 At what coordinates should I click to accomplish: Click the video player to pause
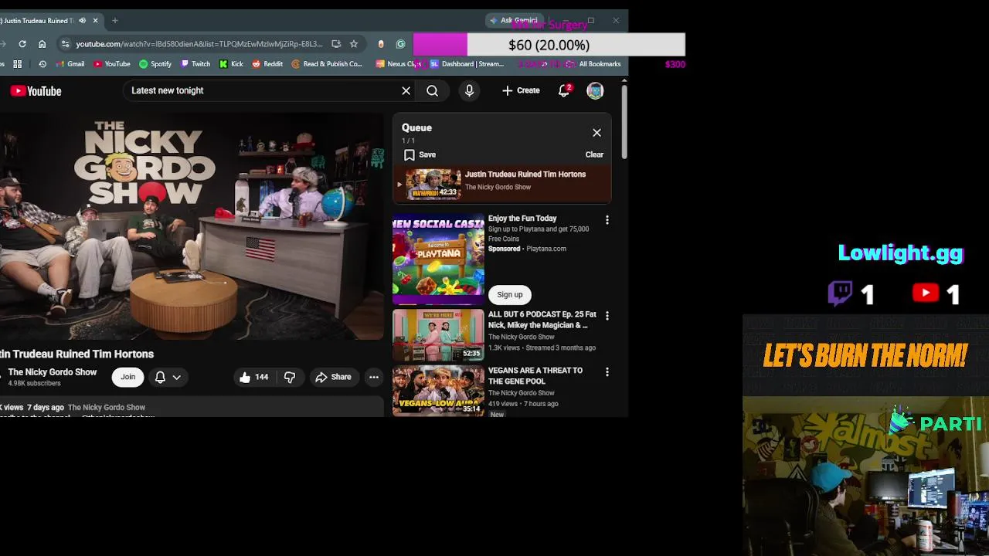(192, 226)
